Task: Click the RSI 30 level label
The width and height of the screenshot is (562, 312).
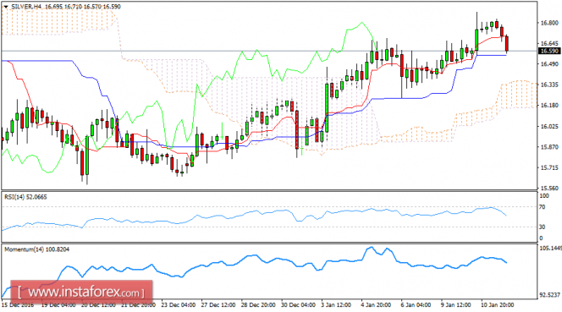Action: pos(542,227)
